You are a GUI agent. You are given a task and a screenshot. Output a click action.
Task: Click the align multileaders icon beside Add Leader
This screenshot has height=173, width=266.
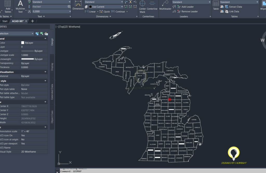point(174,7)
